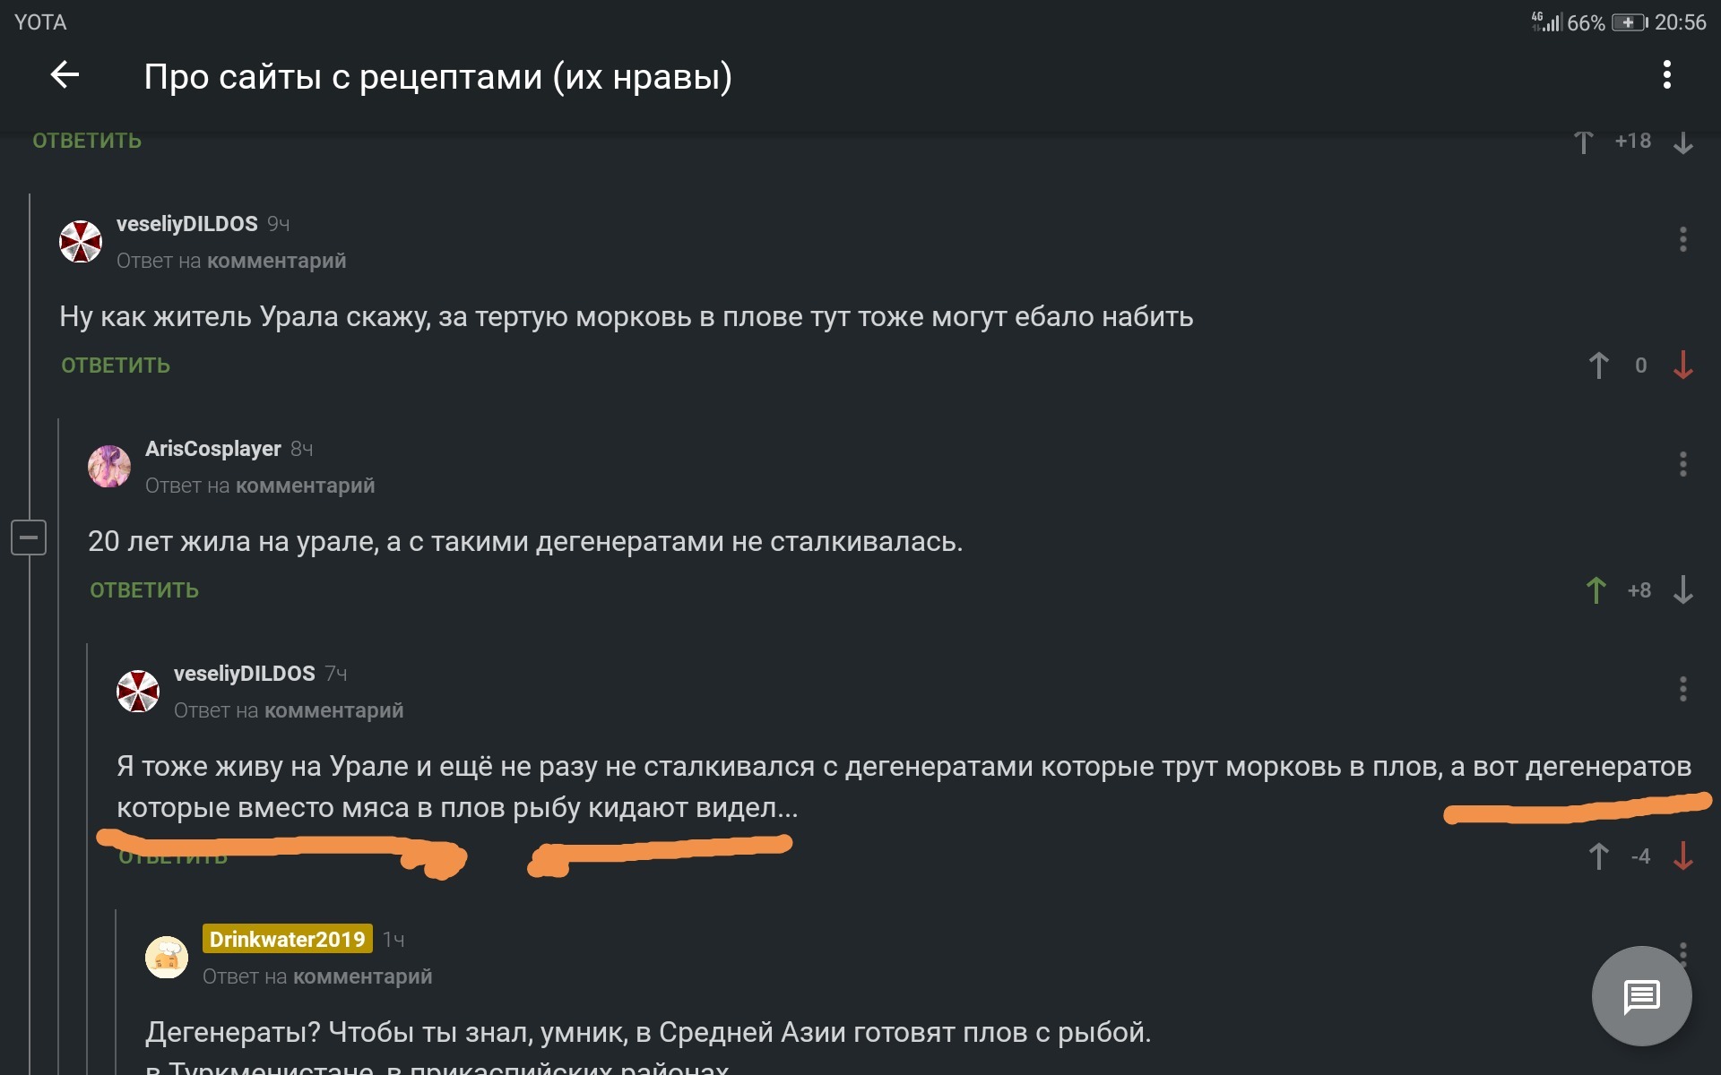This screenshot has width=1721, height=1075.
Task: Tap the ArisCosplayer avatar picture
Action: (x=109, y=467)
